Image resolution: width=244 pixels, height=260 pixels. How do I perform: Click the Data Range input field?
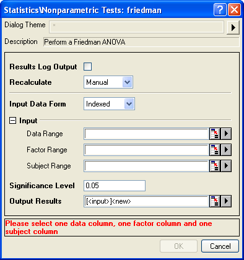click(146, 134)
